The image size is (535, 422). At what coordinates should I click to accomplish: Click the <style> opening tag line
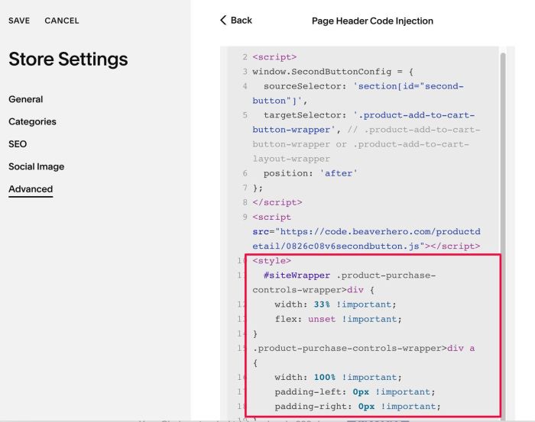pos(271,260)
